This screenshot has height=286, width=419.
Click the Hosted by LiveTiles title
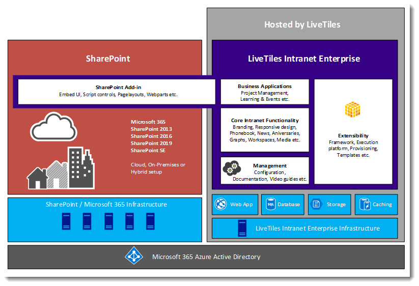[x=302, y=24]
